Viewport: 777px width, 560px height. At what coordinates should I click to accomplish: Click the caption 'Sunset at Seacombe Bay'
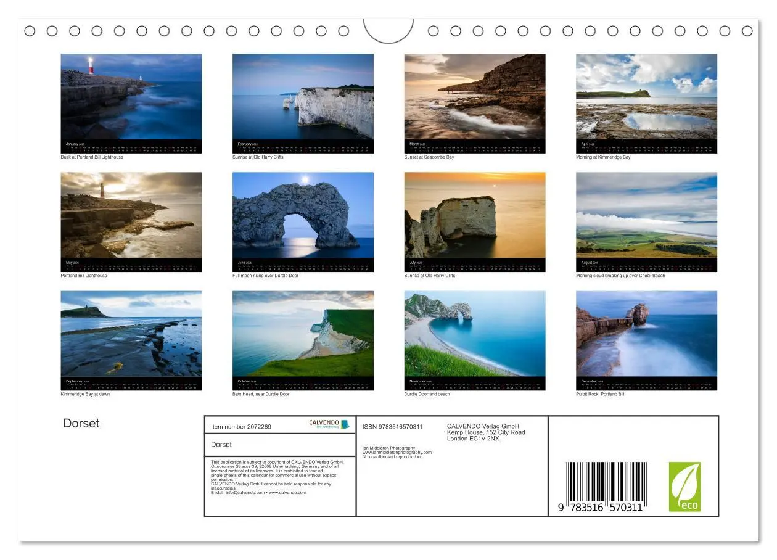tap(429, 157)
